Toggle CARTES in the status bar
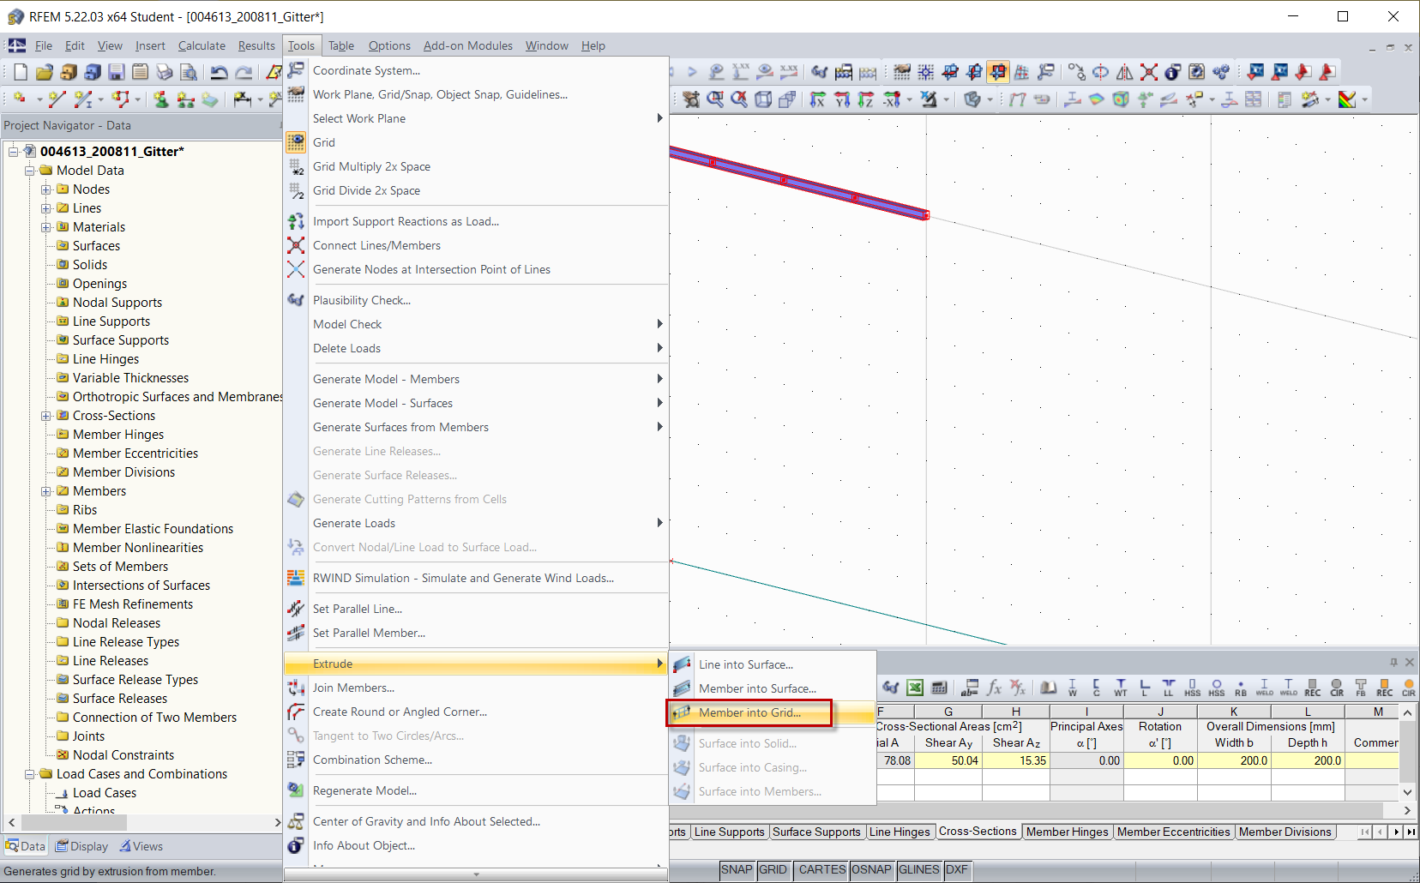The width and height of the screenshot is (1420, 883). coord(822,870)
